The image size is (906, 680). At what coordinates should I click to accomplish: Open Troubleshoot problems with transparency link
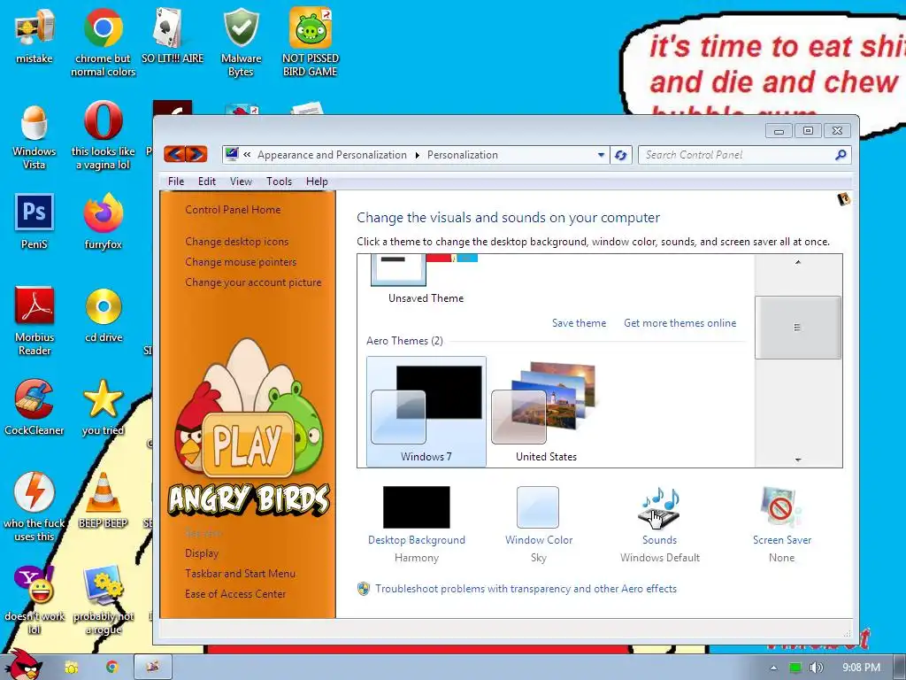point(526,589)
